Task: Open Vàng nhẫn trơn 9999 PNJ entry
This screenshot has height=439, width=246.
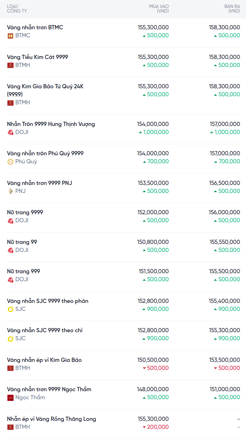Action: pyautogui.click(x=39, y=183)
